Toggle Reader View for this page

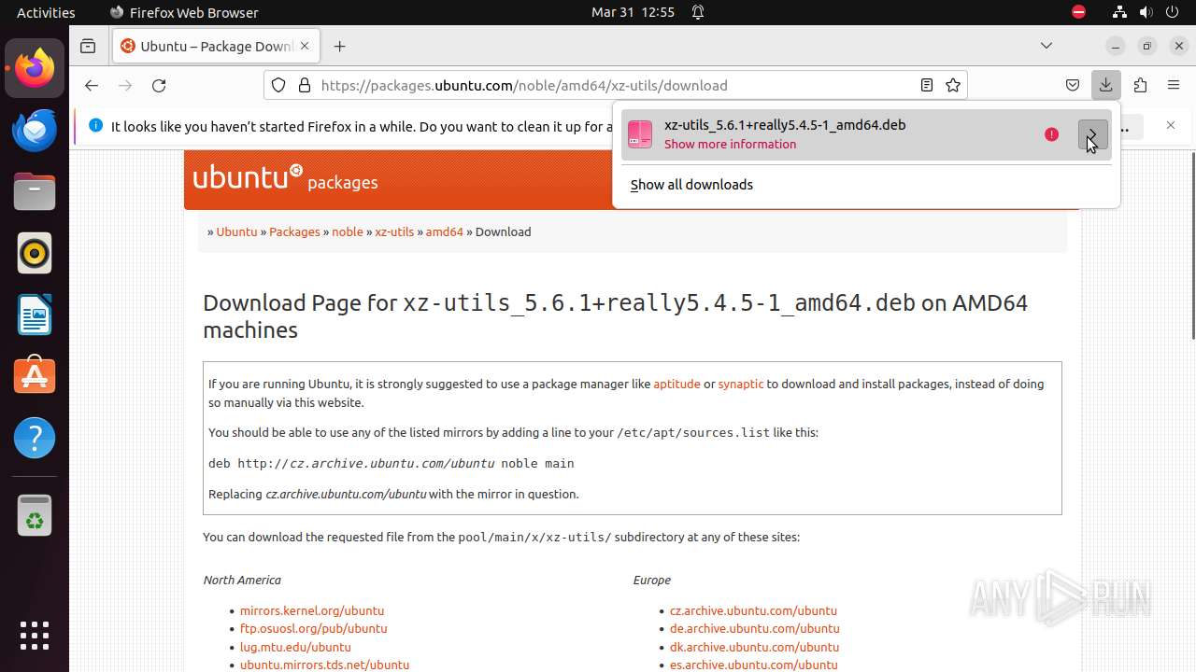pyautogui.click(x=926, y=85)
